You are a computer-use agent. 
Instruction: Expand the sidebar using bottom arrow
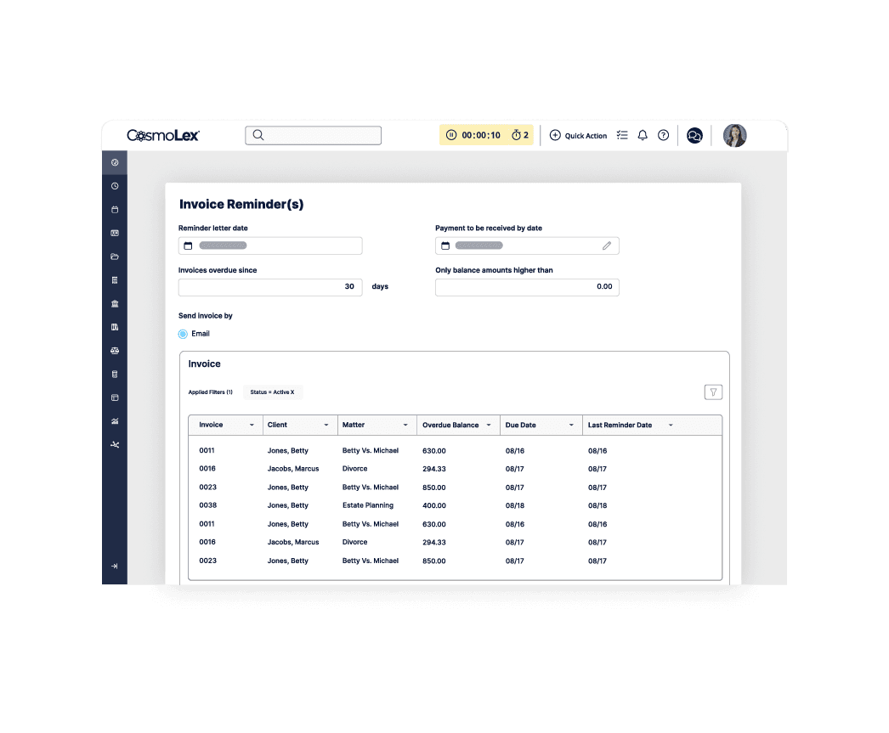(115, 567)
